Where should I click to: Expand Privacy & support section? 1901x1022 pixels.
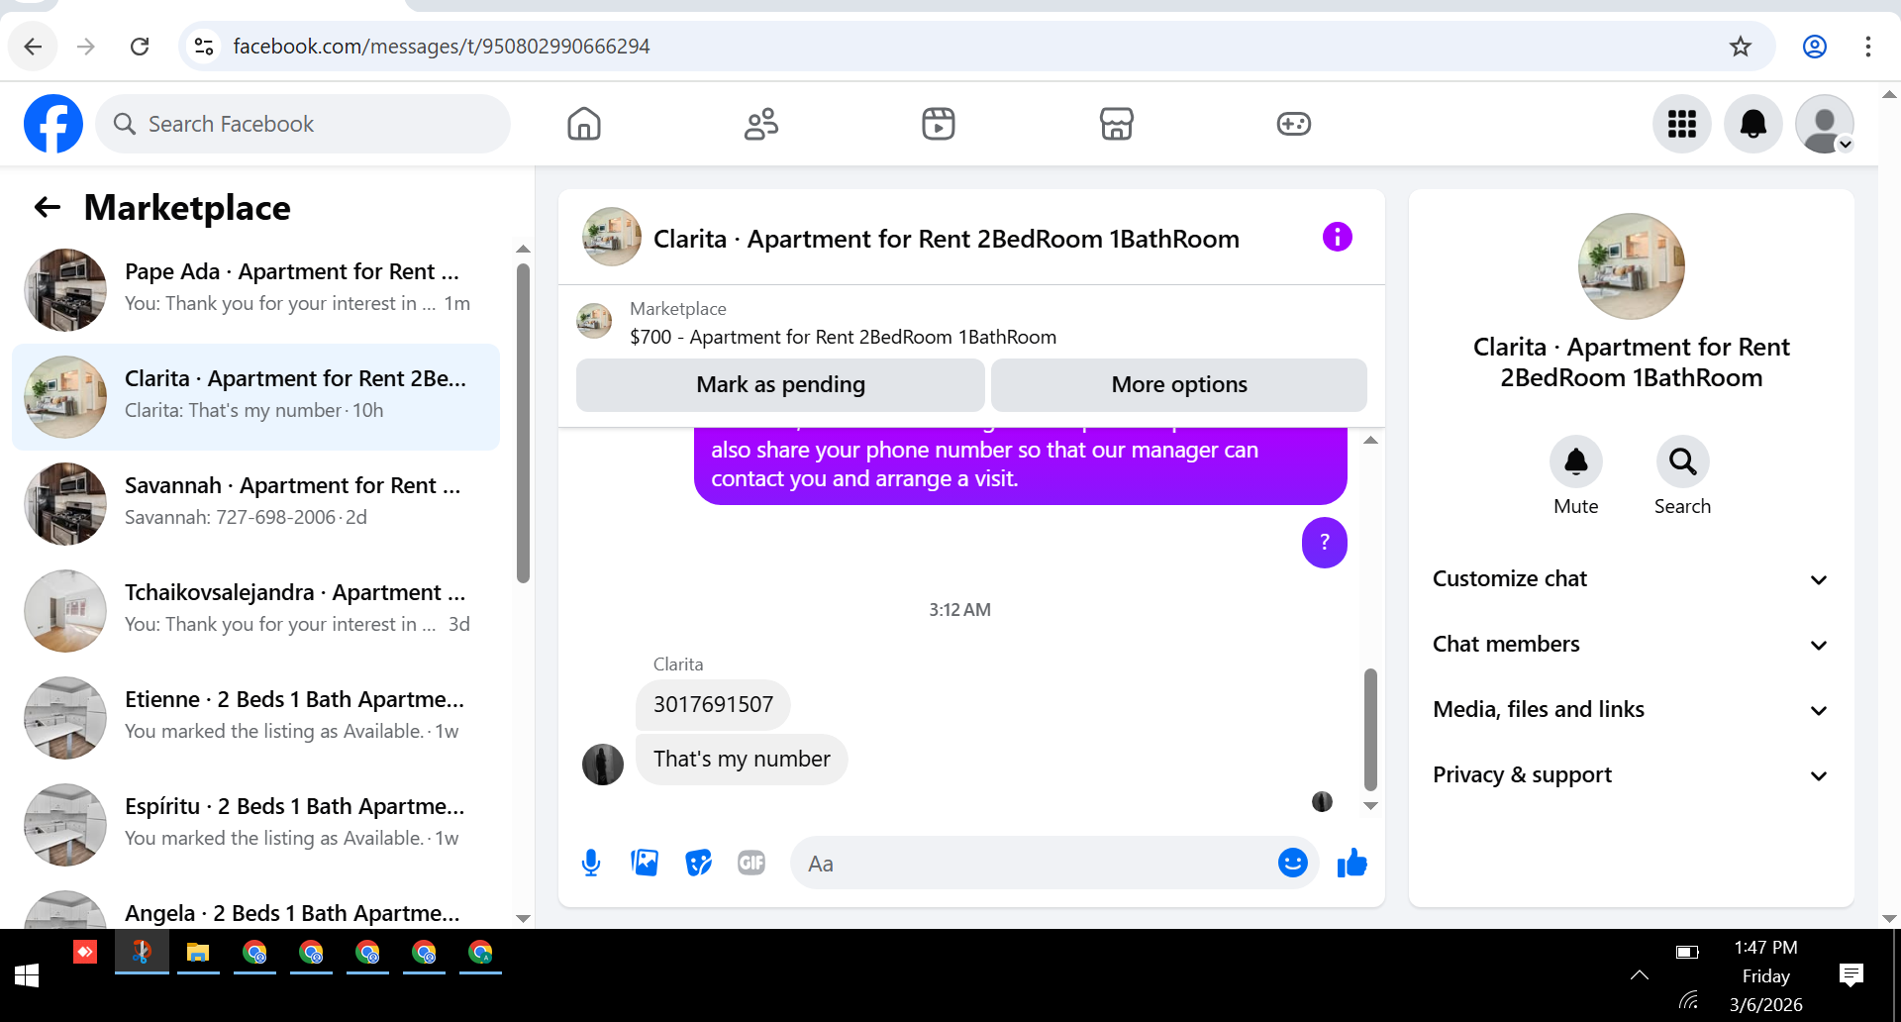tap(1631, 775)
